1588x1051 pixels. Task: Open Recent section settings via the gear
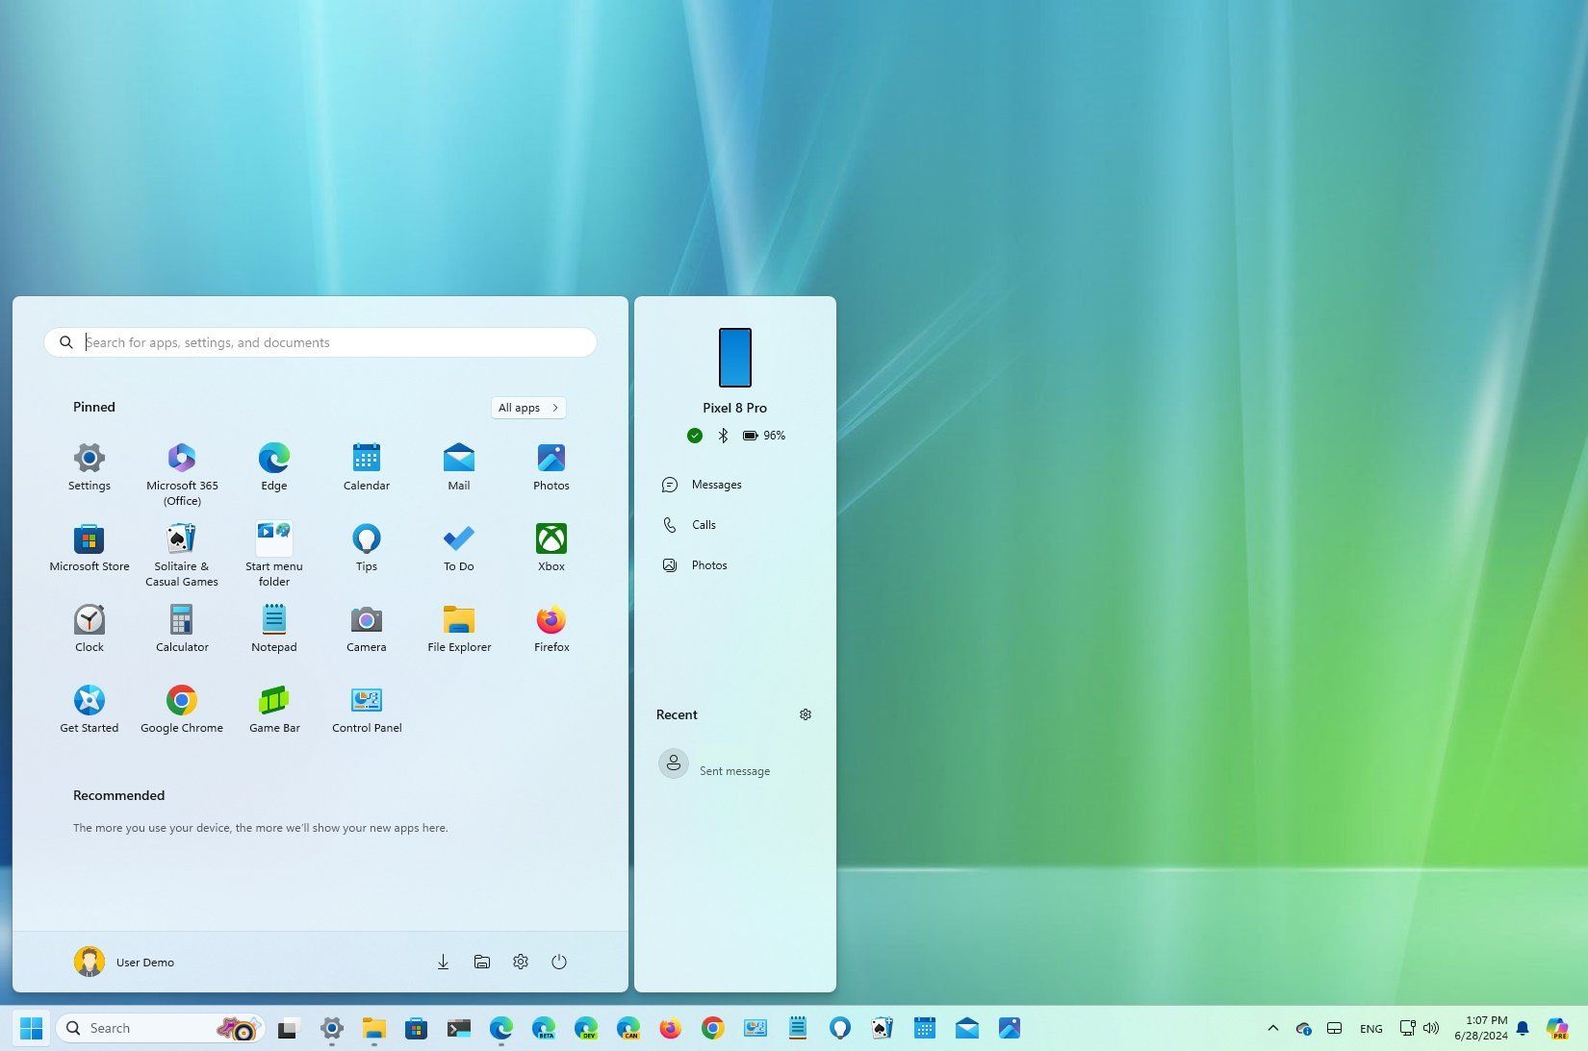(x=806, y=713)
